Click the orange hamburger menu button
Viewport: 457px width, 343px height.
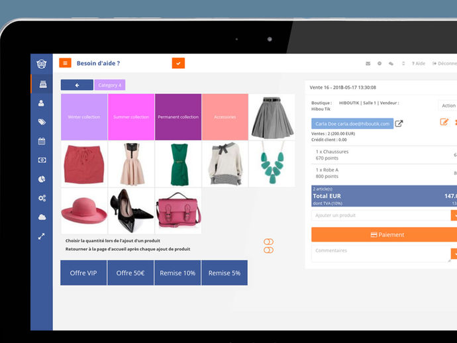[66, 63]
